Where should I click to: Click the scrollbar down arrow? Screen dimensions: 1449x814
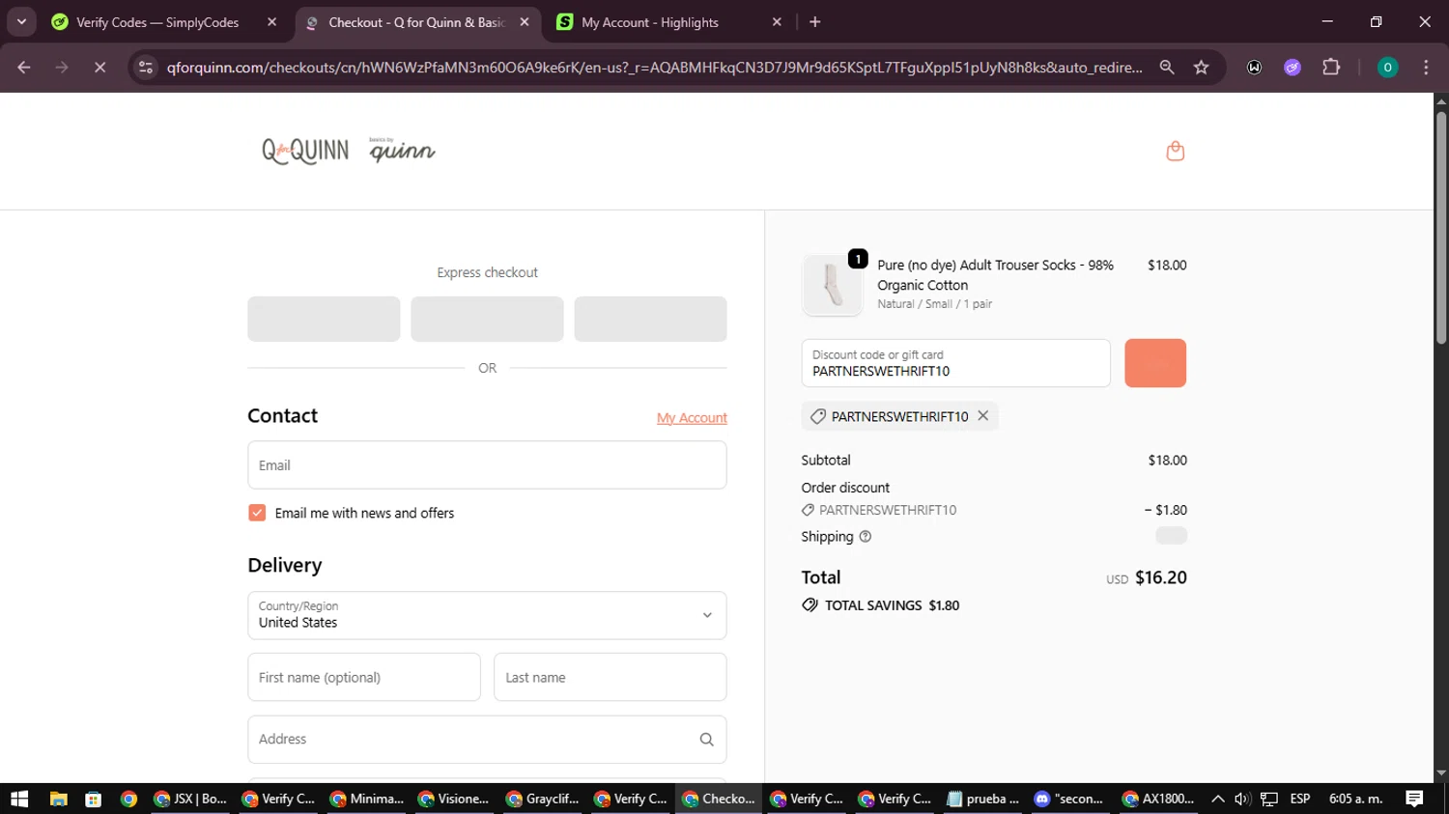[x=1441, y=773]
